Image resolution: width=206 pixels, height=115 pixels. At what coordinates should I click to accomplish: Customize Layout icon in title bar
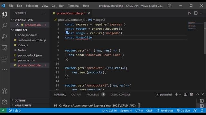pyautogui.click(x=169, y=6)
